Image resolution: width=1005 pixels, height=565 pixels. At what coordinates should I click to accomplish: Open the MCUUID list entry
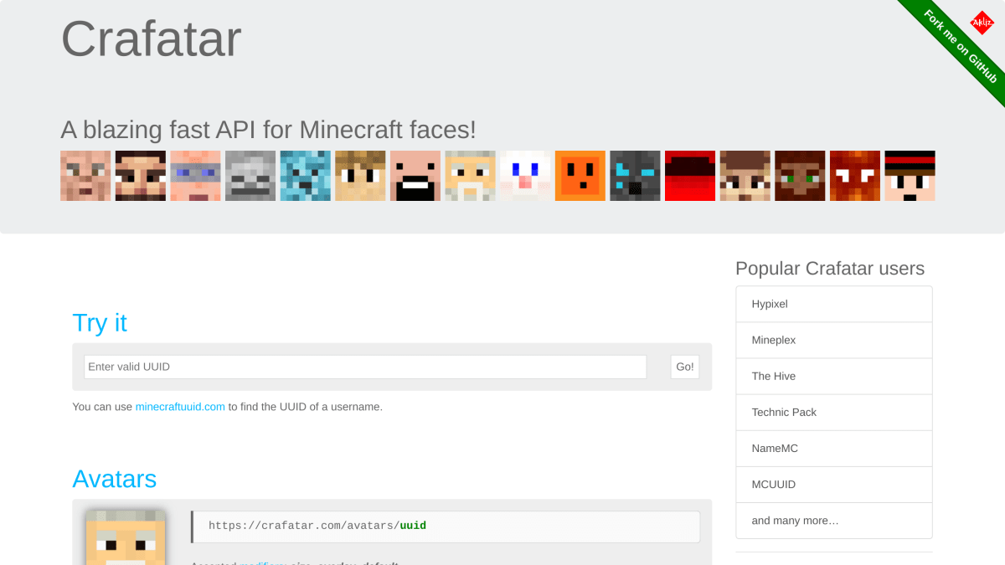pos(834,484)
